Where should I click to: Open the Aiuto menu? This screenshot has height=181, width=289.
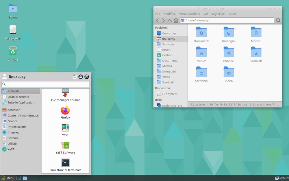(x=232, y=14)
